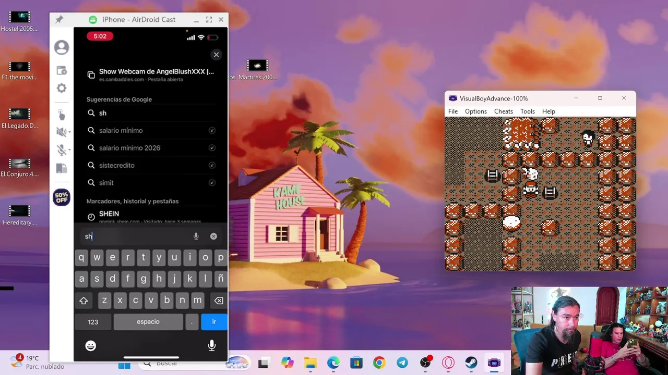Viewport: 668px width, 375px height.
Task: Select the F1.the.movi desktop video file
Action: coord(20,71)
